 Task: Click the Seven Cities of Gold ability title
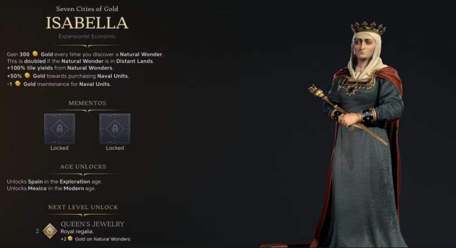click(87, 9)
